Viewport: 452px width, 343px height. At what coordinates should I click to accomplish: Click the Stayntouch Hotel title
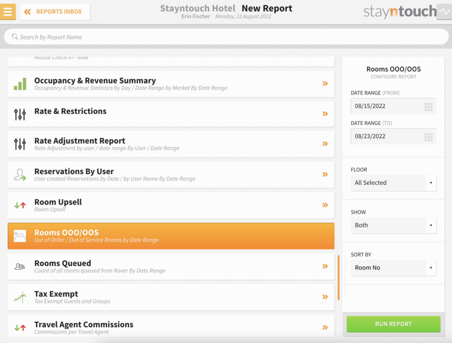point(198,8)
